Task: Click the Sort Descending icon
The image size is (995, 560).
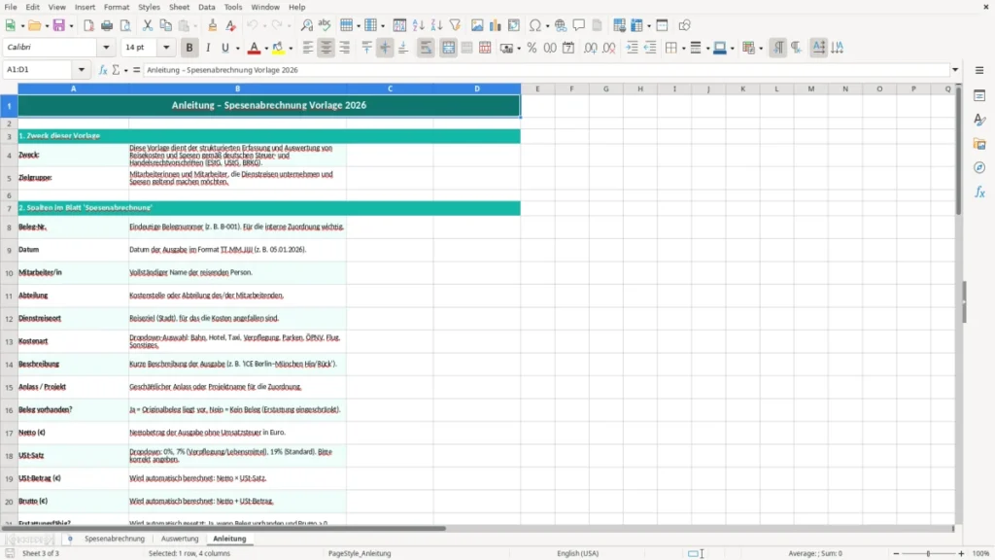Action: coord(436,25)
